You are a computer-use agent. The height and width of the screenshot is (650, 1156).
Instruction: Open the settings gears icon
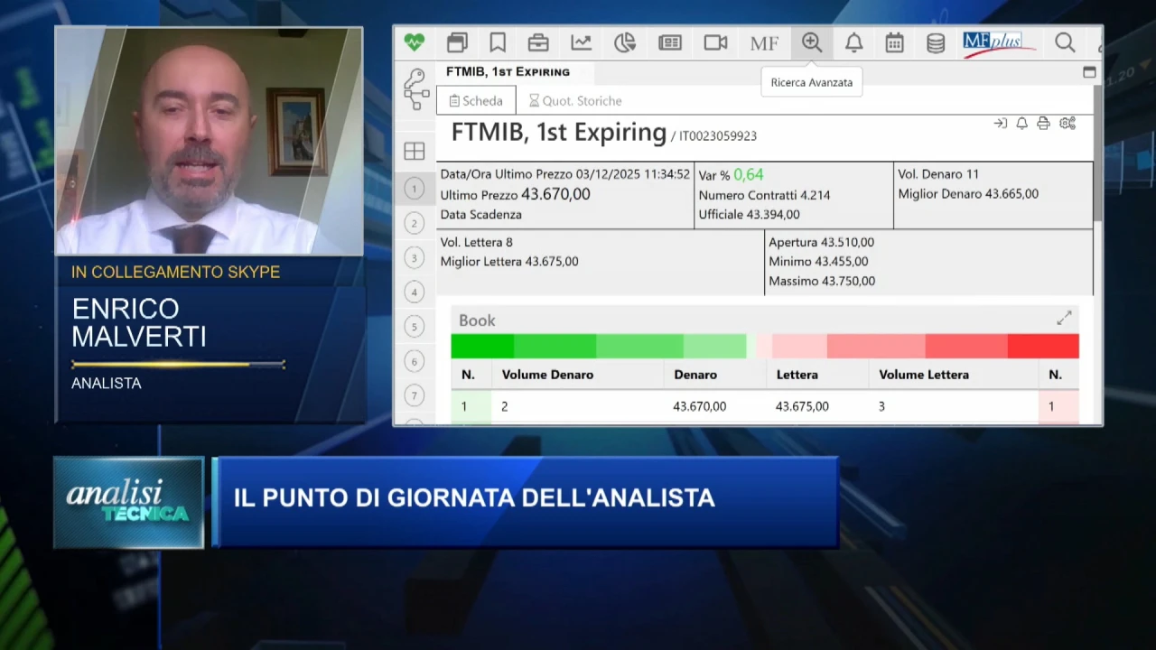coord(1067,124)
